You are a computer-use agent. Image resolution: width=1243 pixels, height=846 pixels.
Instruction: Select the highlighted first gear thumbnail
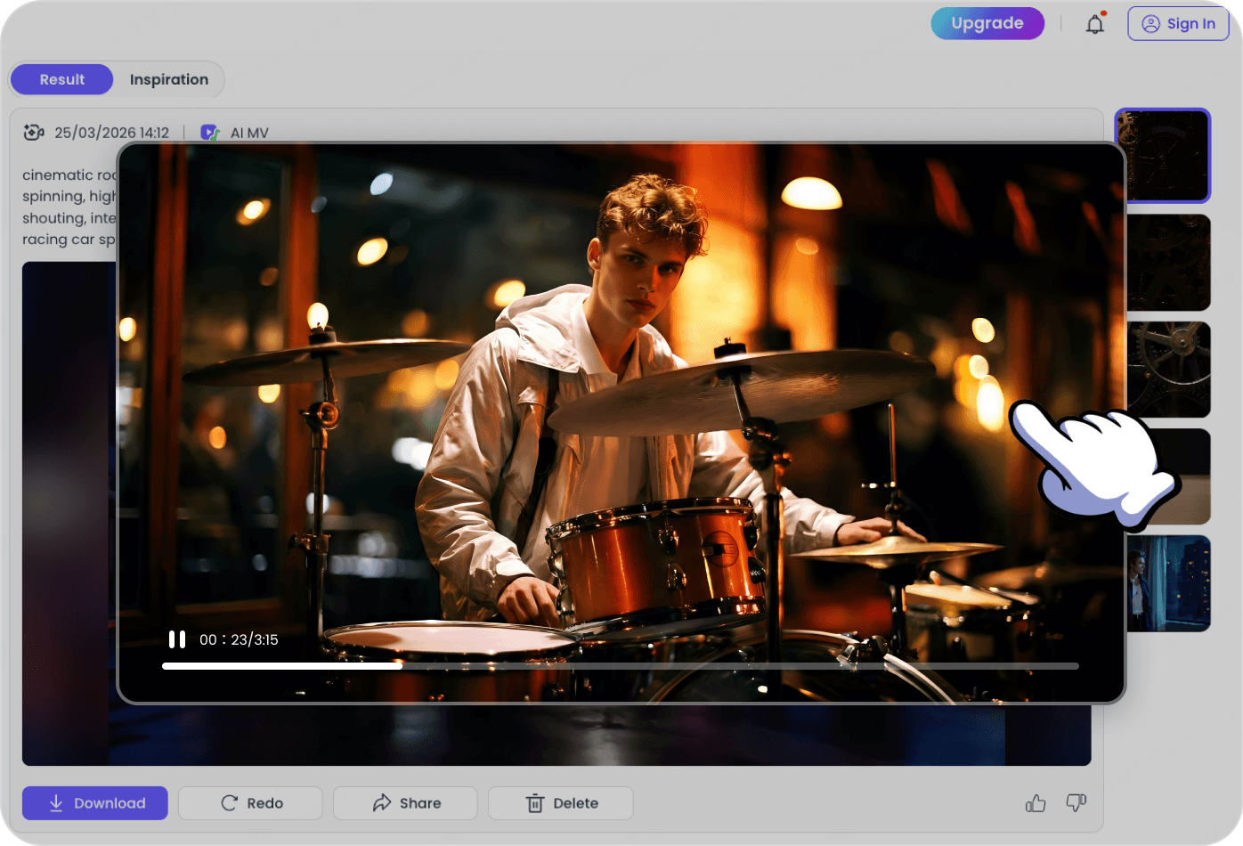[1163, 155]
